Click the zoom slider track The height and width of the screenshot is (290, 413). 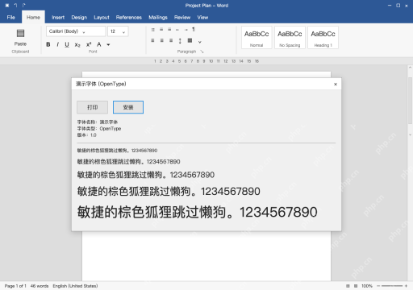tap(392, 286)
